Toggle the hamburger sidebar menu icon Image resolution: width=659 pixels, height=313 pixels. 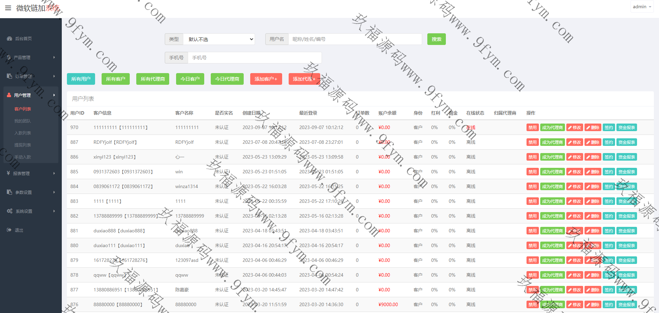[8, 8]
